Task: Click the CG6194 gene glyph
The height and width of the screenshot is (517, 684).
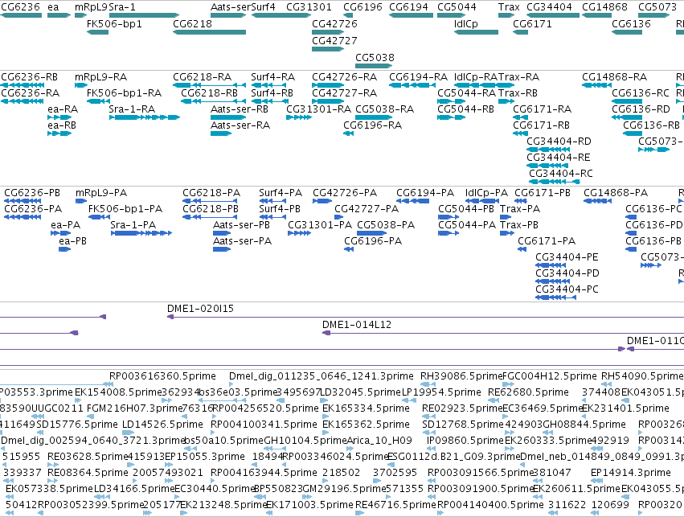Action: coord(411,15)
